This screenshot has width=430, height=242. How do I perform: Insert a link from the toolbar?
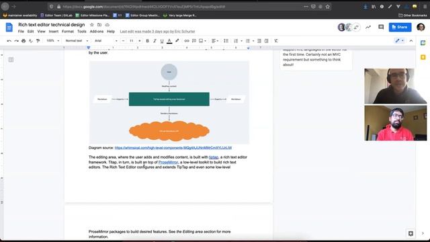[187, 41]
